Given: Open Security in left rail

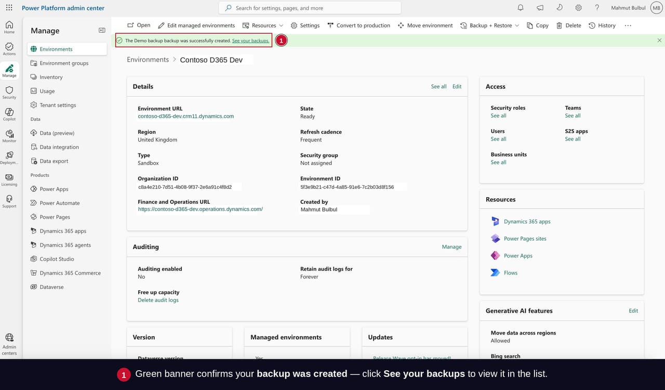Looking at the screenshot, I should (x=9, y=92).
